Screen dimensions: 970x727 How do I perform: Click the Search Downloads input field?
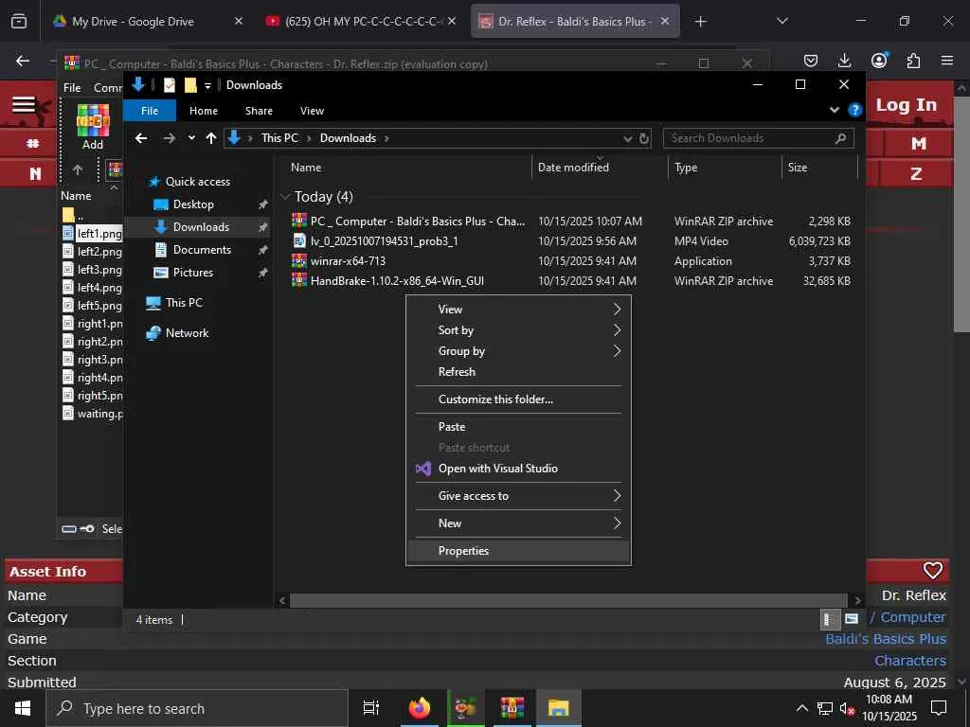pos(748,138)
